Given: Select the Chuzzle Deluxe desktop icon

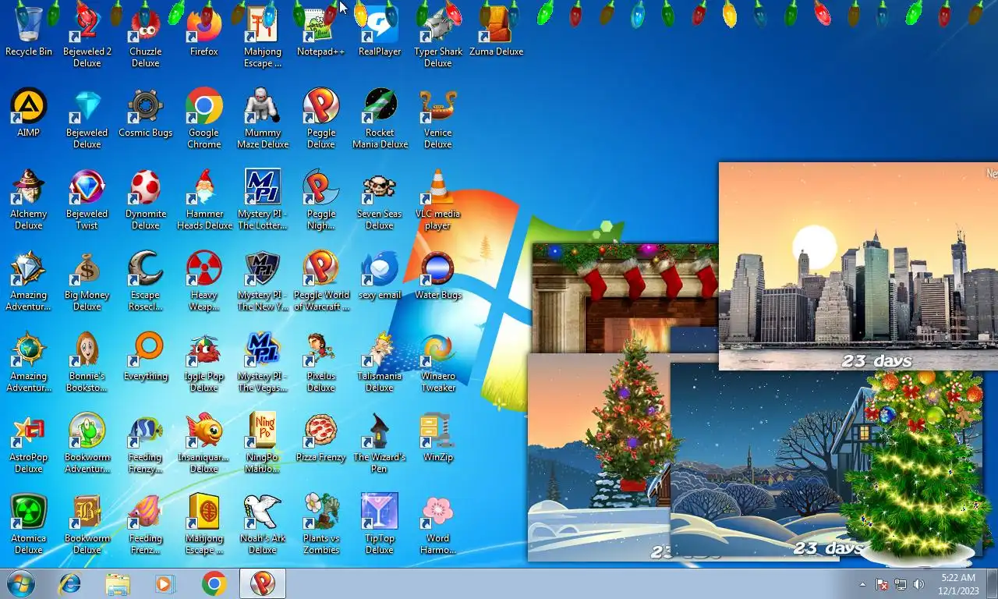Looking at the screenshot, I should (x=146, y=36).
